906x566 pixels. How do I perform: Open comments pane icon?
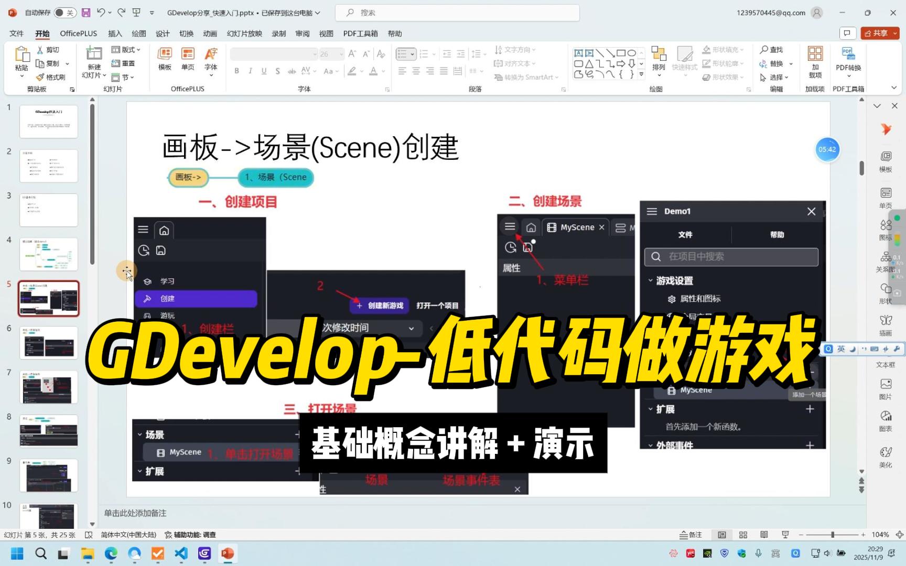coord(847,33)
